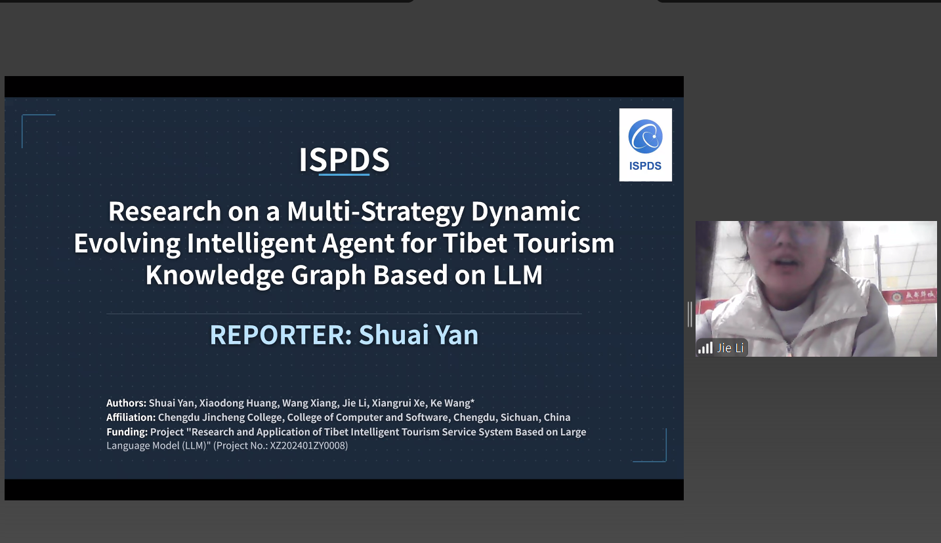Click the Authors line on the slide
941x543 pixels.
[x=290, y=403]
